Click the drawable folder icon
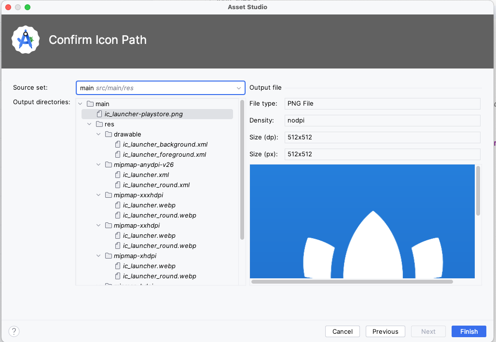 coord(109,134)
